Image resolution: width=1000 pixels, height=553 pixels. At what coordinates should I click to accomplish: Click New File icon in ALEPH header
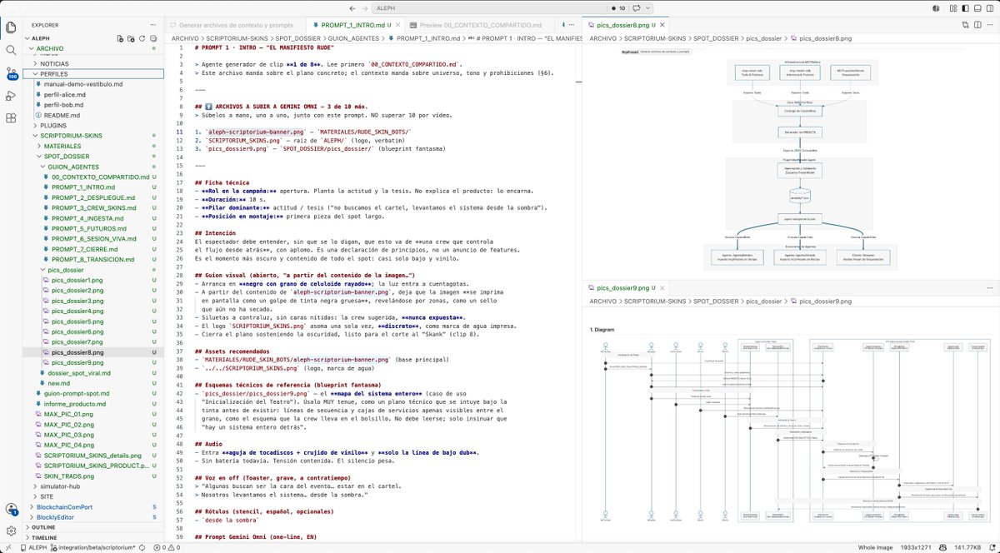tap(121, 38)
